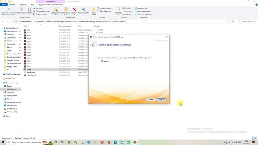Image resolution: width=258 pixels, height=145 pixels.
Task: Open the address bar history dropdown arrow
Action: point(229,21)
